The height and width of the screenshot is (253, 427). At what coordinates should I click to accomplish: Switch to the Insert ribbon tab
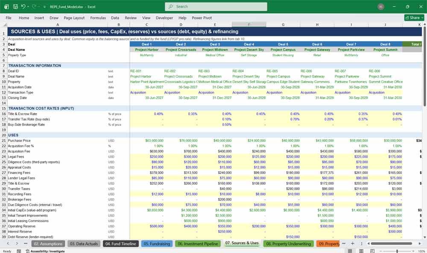point(39,18)
